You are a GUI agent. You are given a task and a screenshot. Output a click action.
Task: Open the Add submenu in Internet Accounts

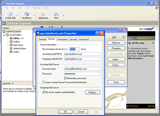[x=116, y=37]
